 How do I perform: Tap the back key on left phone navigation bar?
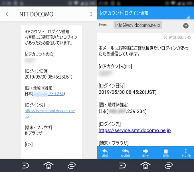[x=25, y=165]
